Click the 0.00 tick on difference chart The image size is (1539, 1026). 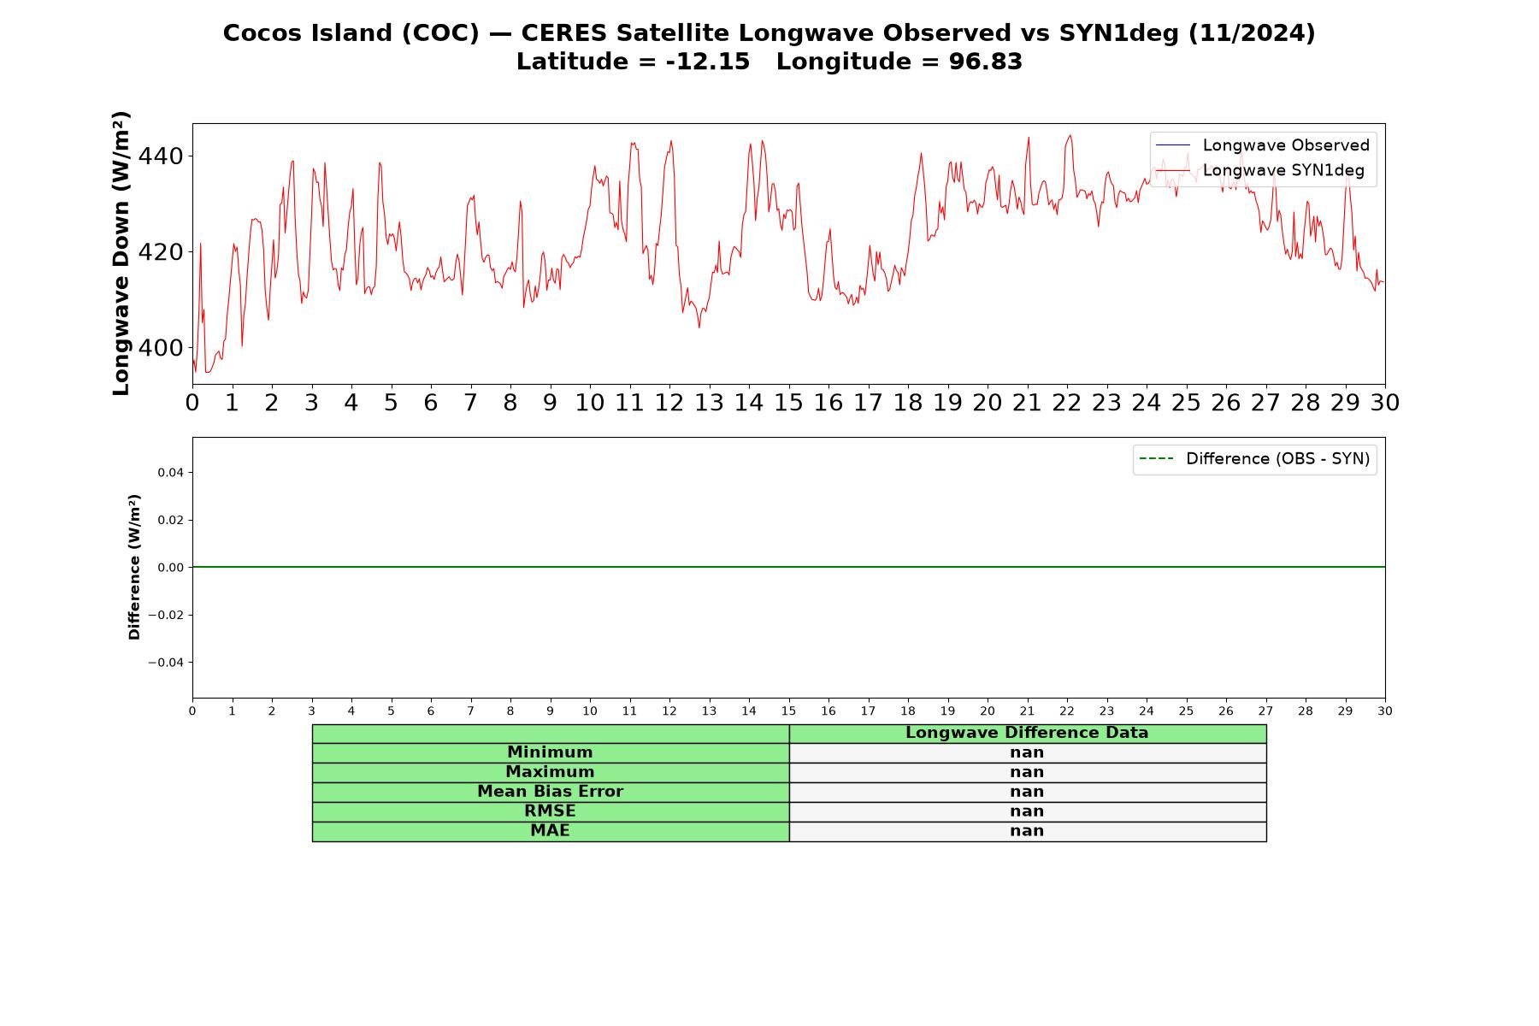pos(170,568)
